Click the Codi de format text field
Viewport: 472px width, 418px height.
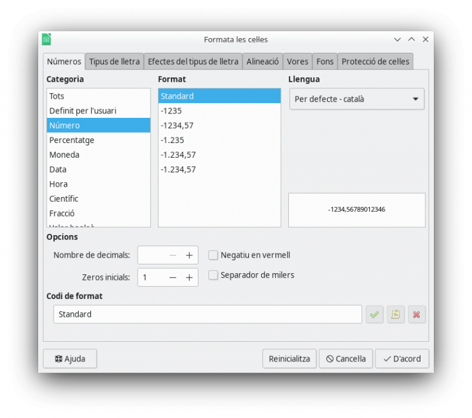point(207,314)
